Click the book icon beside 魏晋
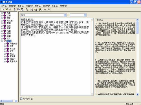The height and width of the screenshot is (105, 141). [x=5, y=18]
